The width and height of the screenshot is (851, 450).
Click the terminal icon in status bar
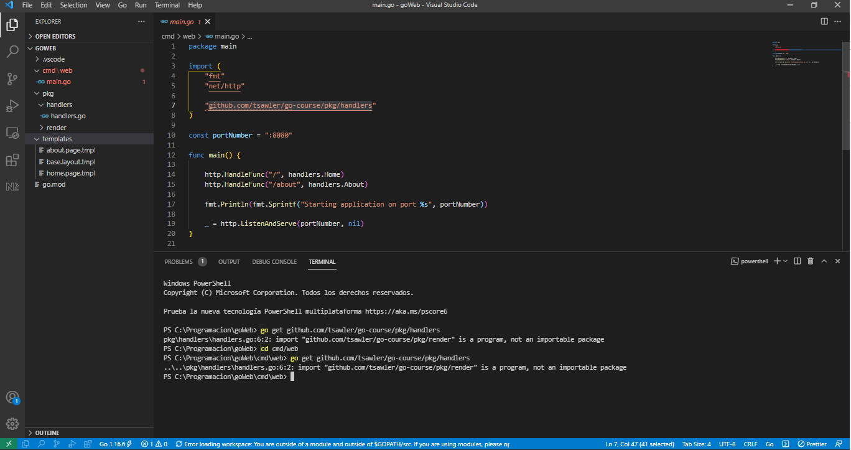(x=786, y=444)
